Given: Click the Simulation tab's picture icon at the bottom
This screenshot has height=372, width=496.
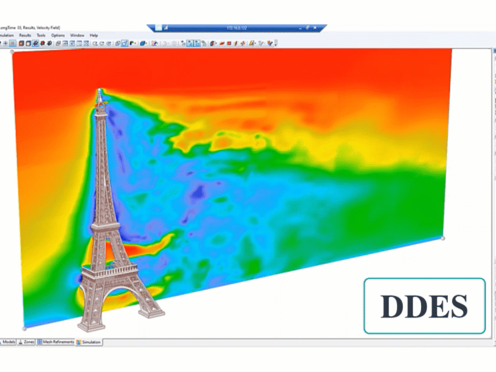Looking at the screenshot, I should [x=79, y=342].
